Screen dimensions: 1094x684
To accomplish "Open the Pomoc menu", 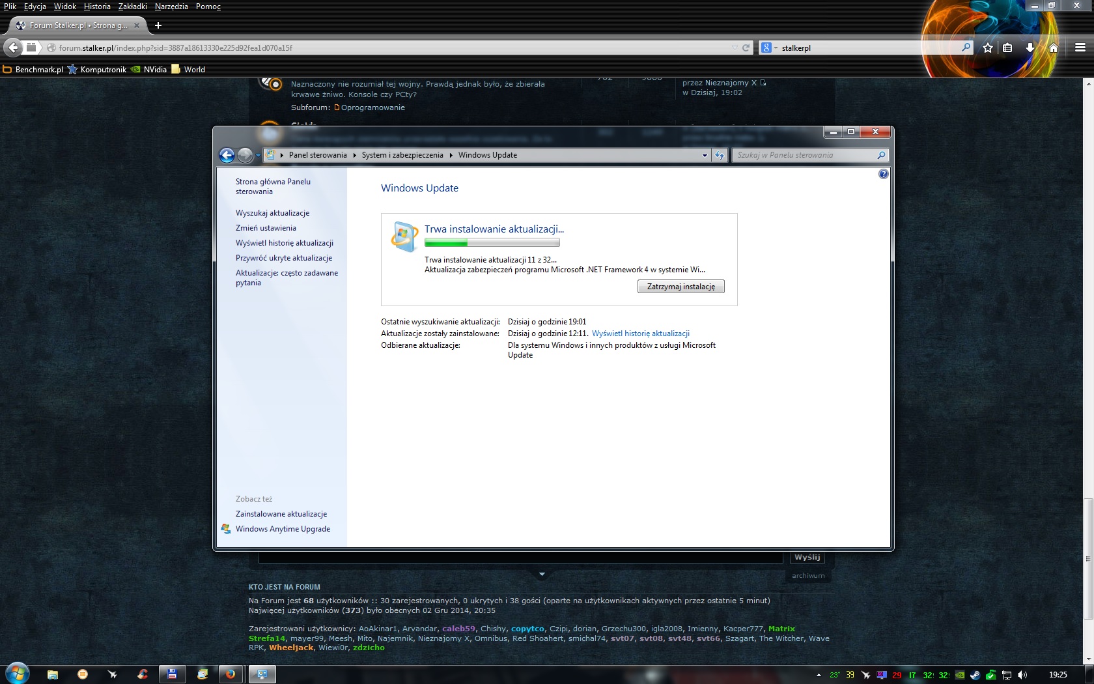I will point(208,7).
